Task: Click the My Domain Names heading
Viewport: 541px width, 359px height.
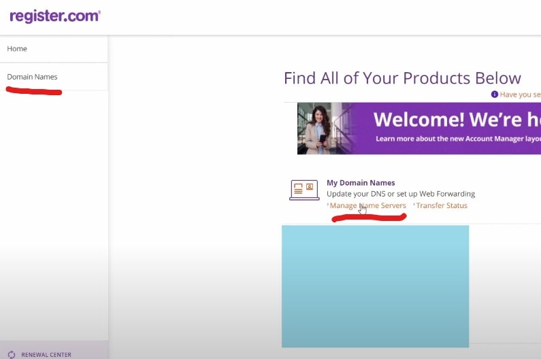Action: click(361, 183)
